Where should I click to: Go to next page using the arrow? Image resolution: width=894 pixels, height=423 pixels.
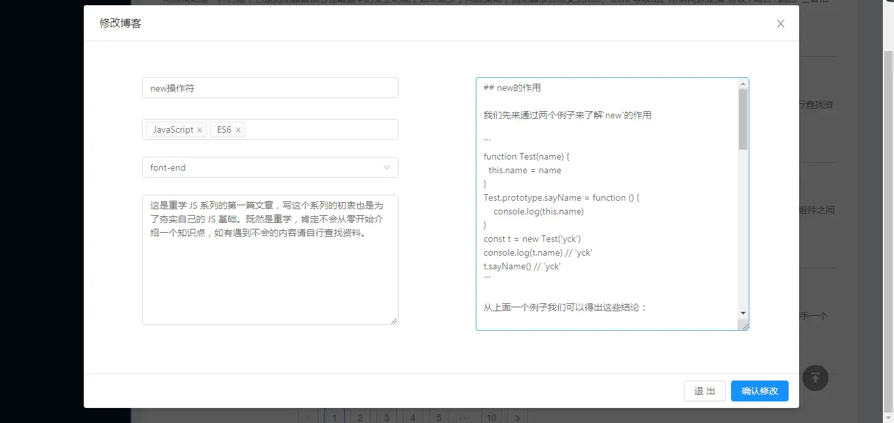517,417
